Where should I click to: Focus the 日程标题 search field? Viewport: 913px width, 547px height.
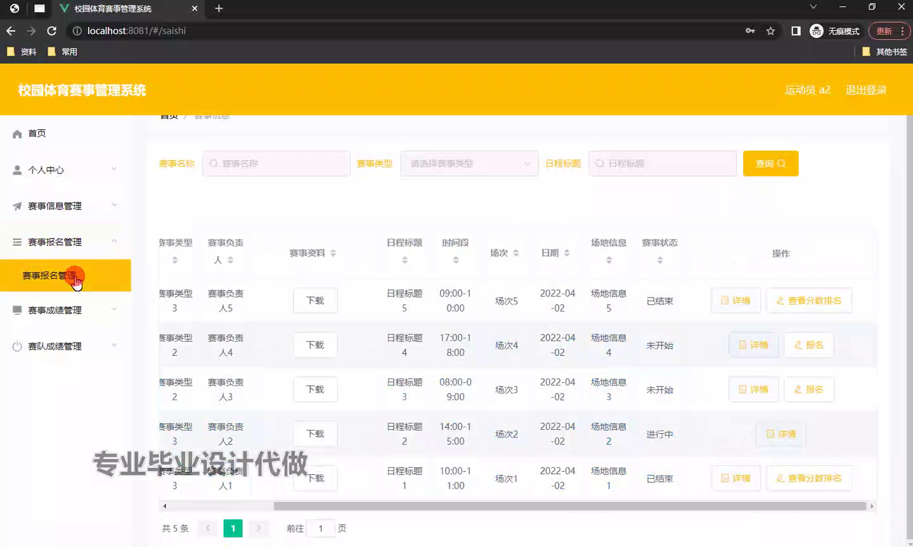point(663,163)
